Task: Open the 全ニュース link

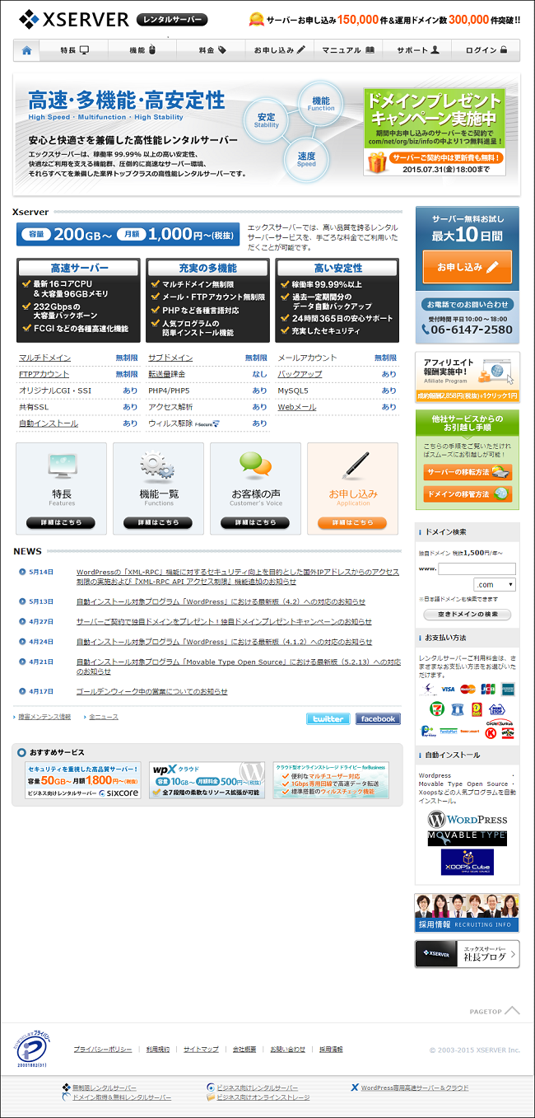Action: [104, 717]
